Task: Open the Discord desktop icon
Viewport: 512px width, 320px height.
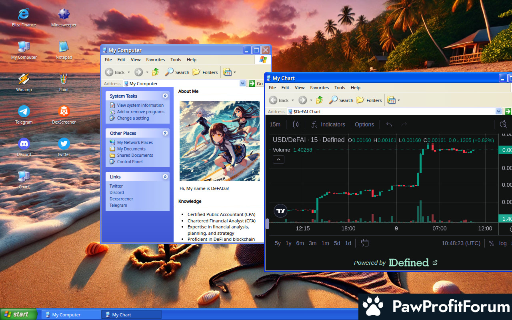Action: click(24, 147)
